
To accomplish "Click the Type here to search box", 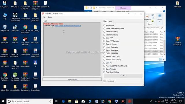I will click(30, 101).
